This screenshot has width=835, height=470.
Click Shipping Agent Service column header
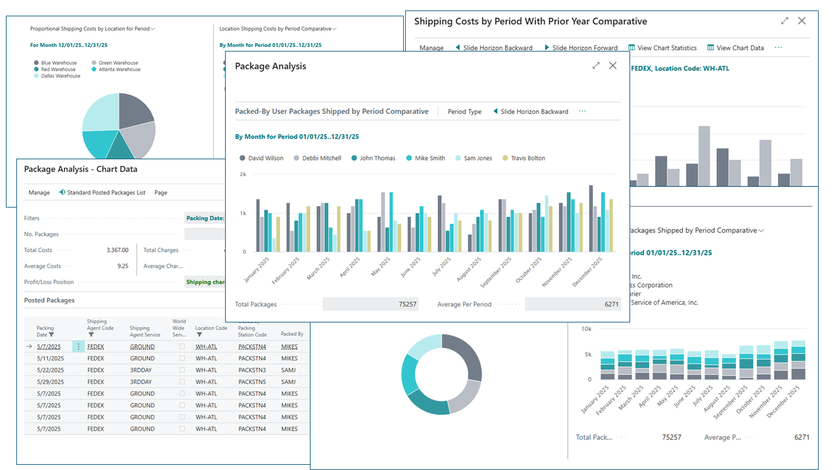[144, 331]
